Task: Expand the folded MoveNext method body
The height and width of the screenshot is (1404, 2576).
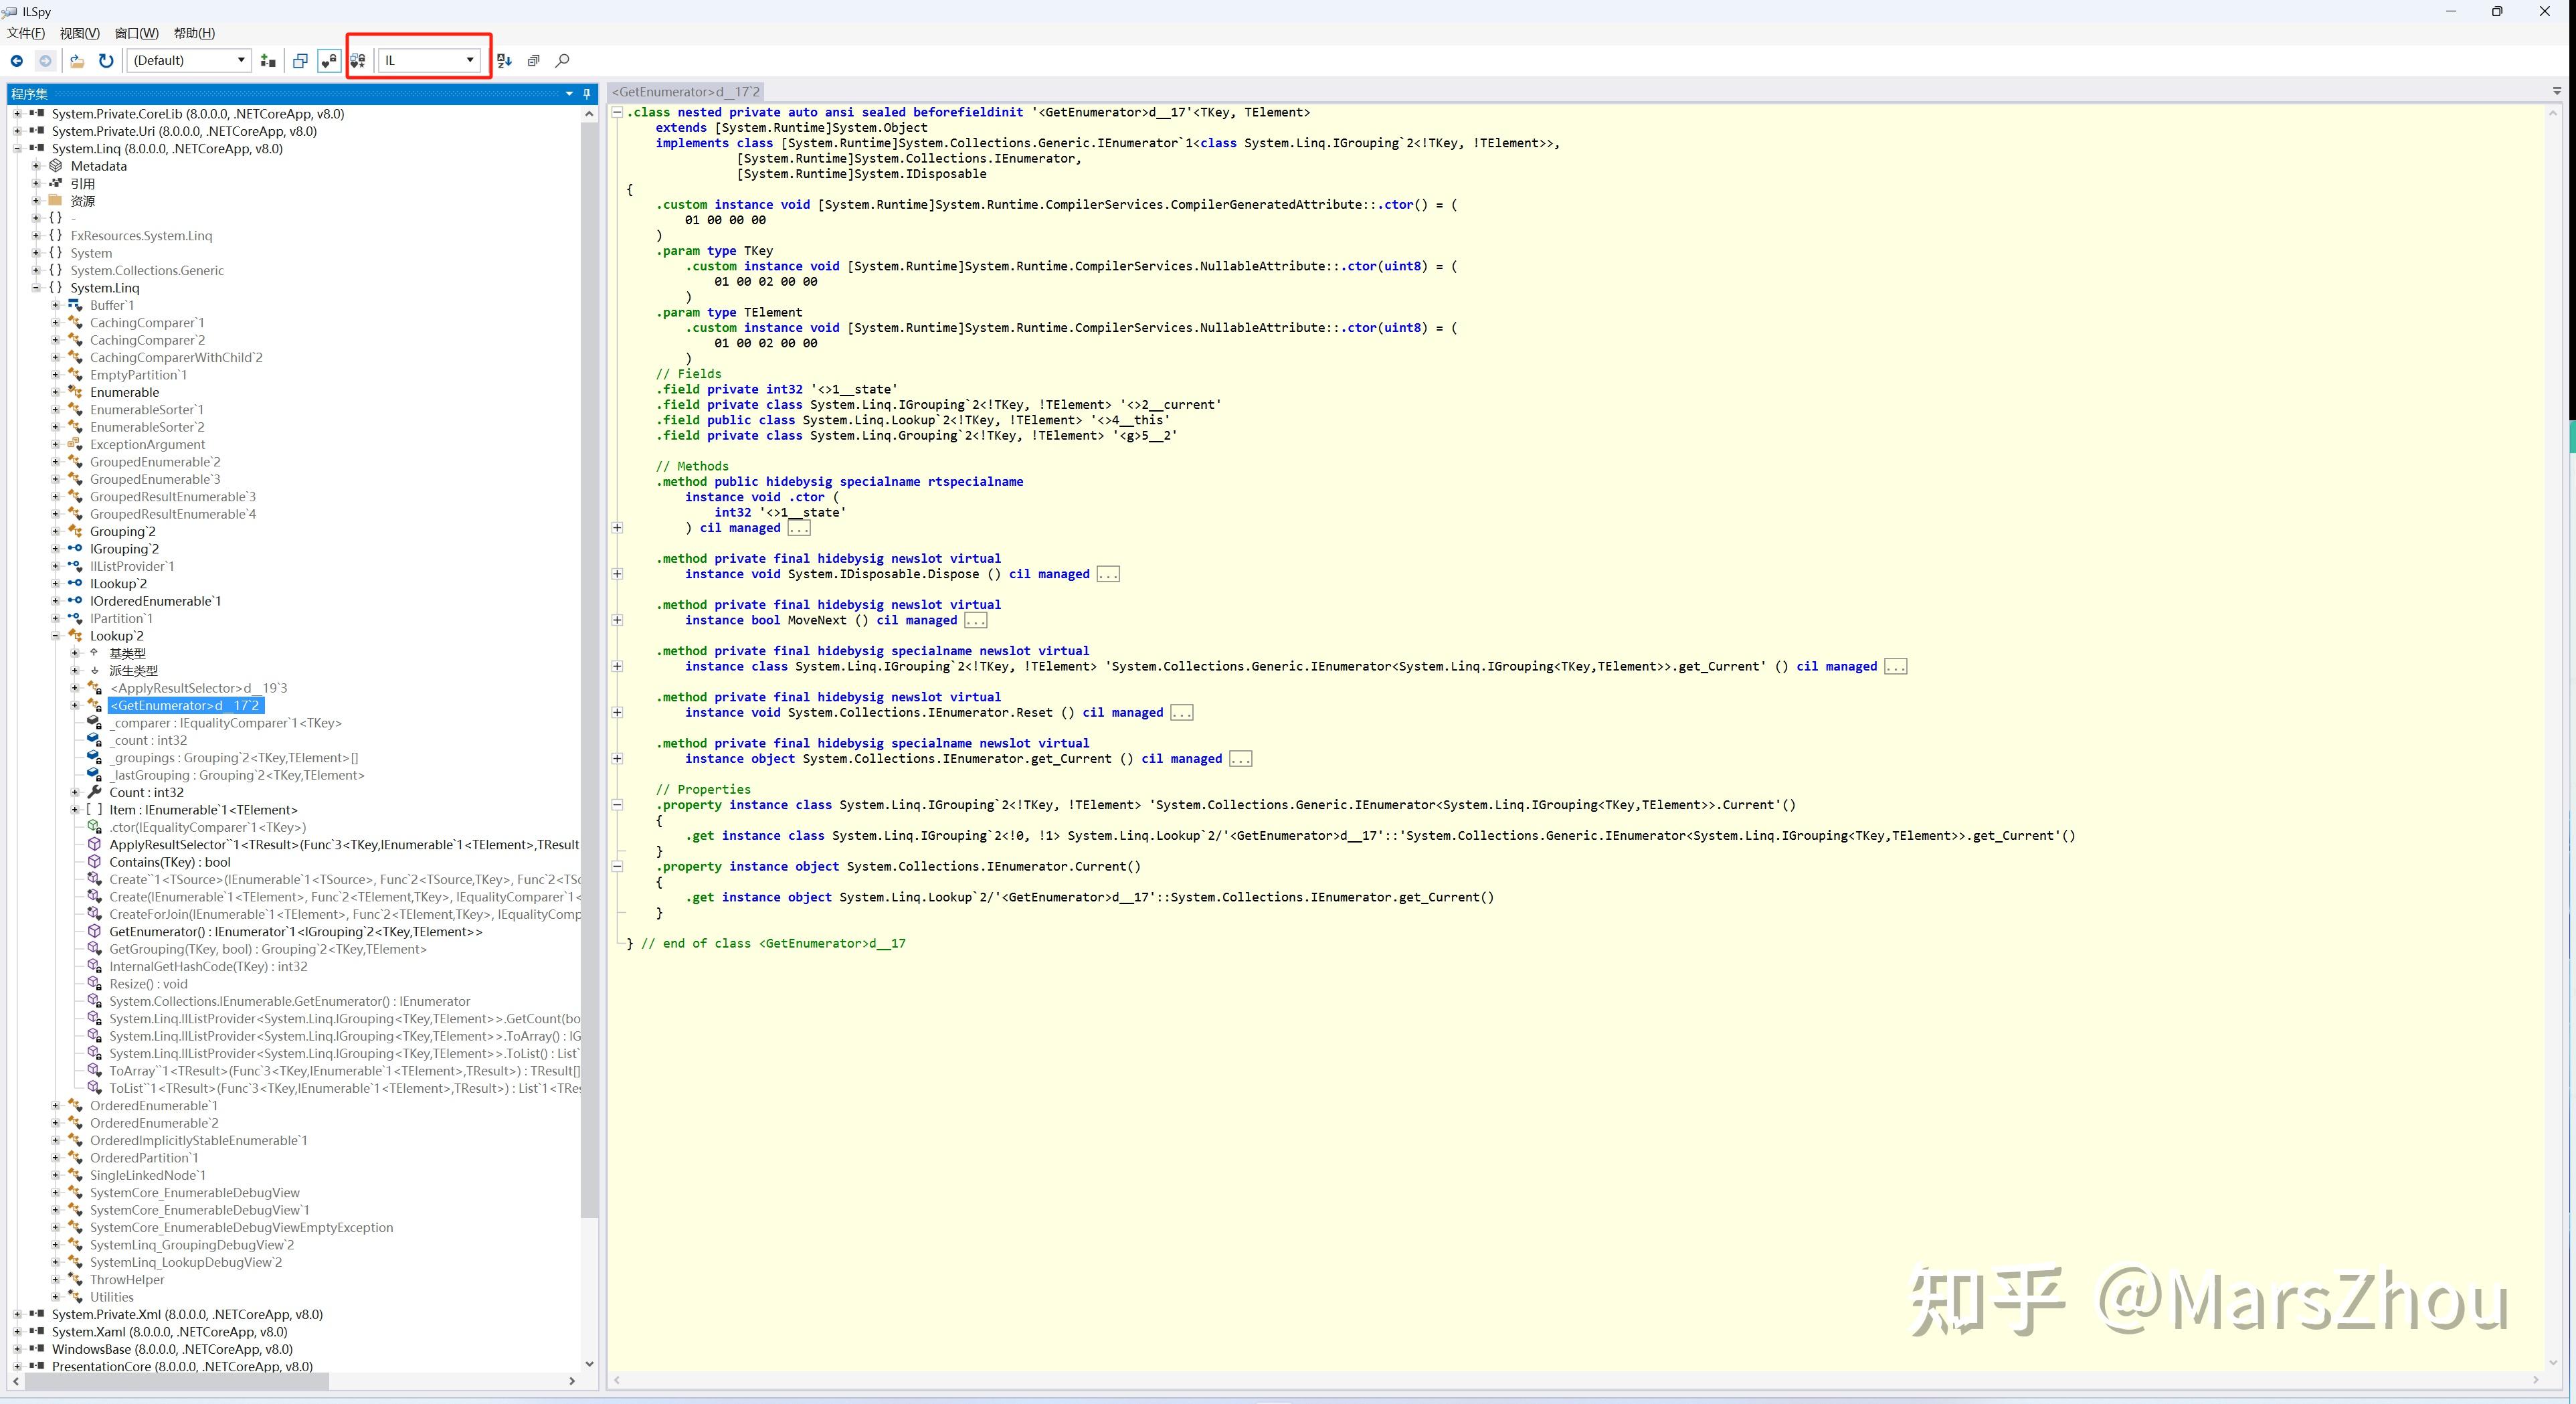Action: click(617, 621)
